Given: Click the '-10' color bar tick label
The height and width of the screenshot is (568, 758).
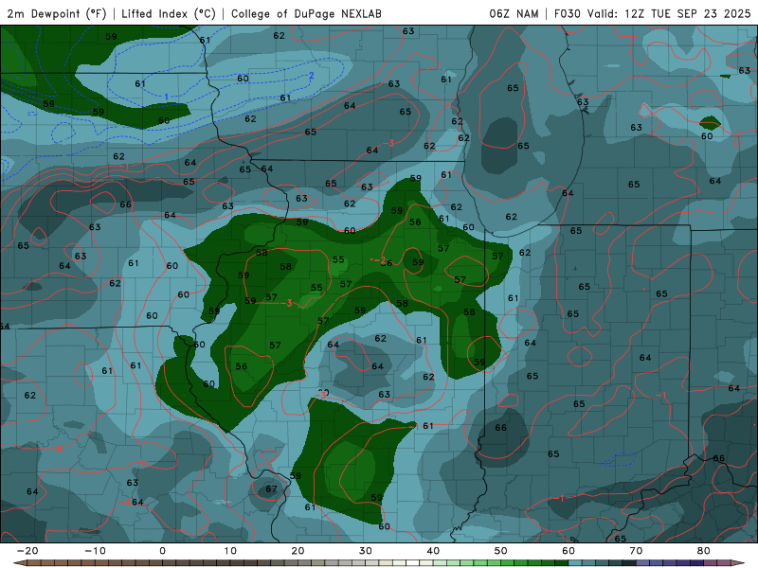Looking at the screenshot, I should click(95, 551).
